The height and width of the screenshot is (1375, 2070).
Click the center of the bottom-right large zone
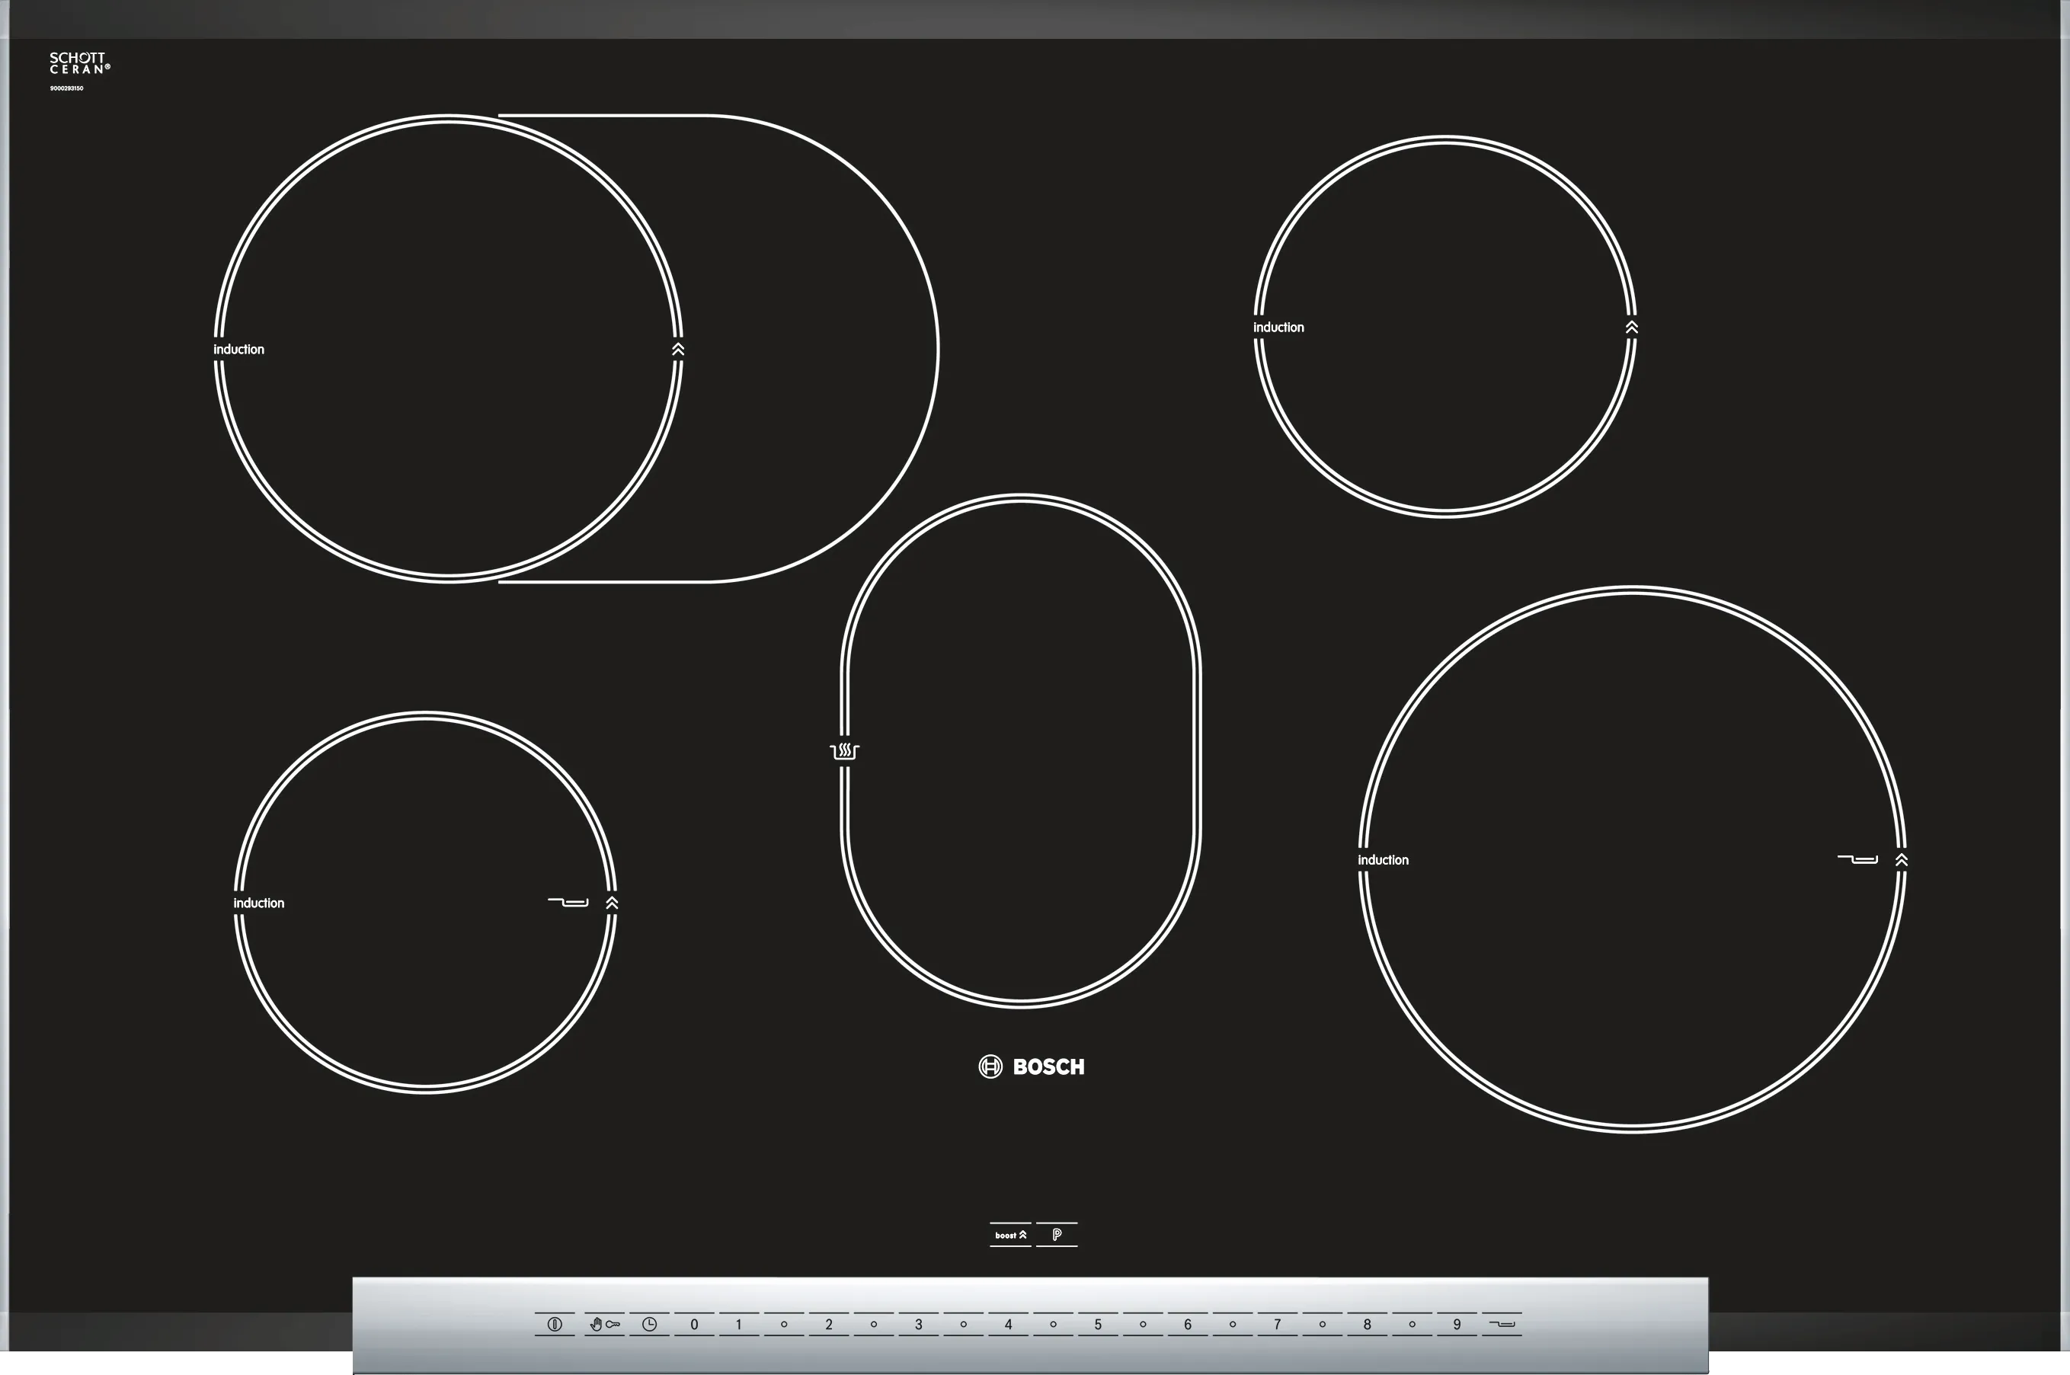[x=1633, y=859]
